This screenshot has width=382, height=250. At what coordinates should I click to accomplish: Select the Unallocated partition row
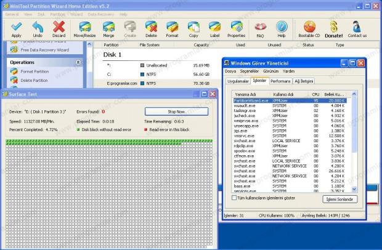158,65
